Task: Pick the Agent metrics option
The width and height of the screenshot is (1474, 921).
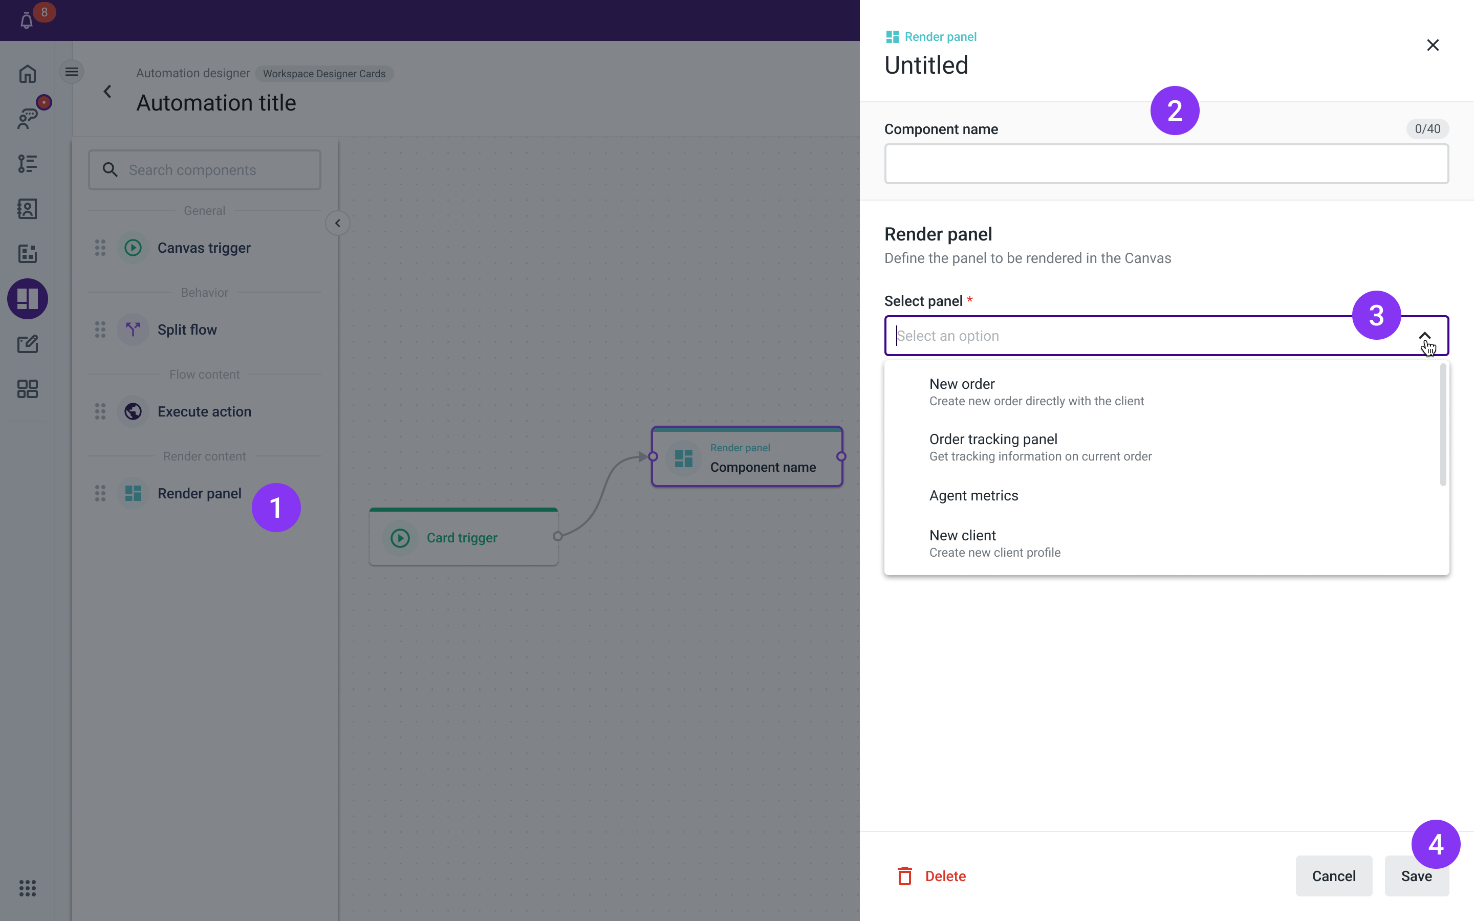Action: [x=973, y=495]
